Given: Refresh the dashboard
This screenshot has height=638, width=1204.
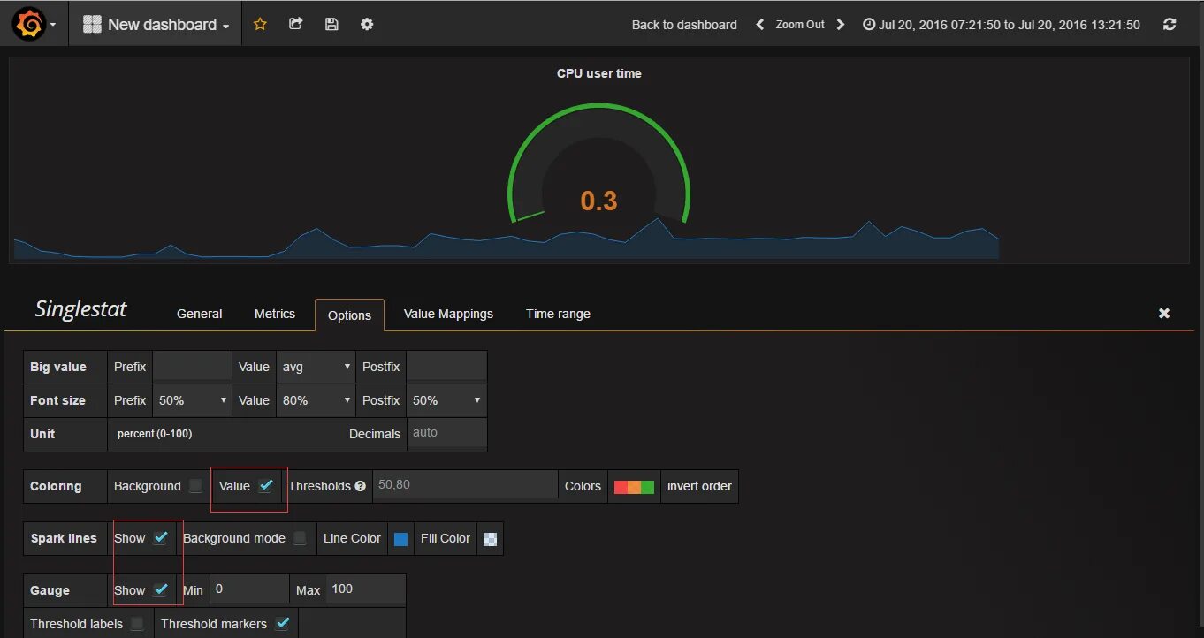Looking at the screenshot, I should (1170, 25).
